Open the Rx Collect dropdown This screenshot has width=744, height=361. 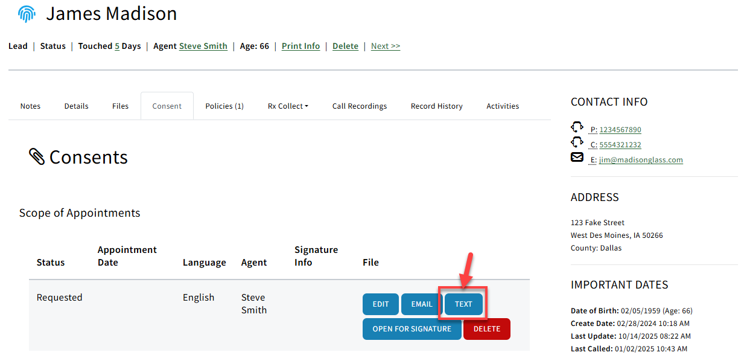(x=288, y=106)
